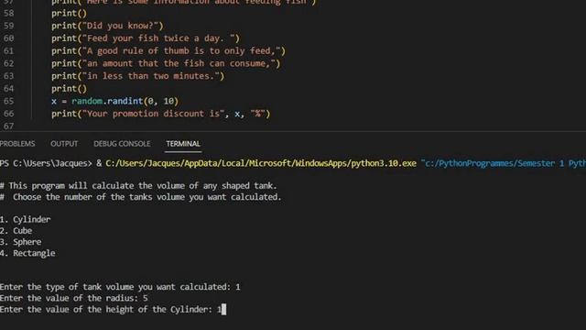Click the terminal cursor after Cylinder height prompt

223,310
